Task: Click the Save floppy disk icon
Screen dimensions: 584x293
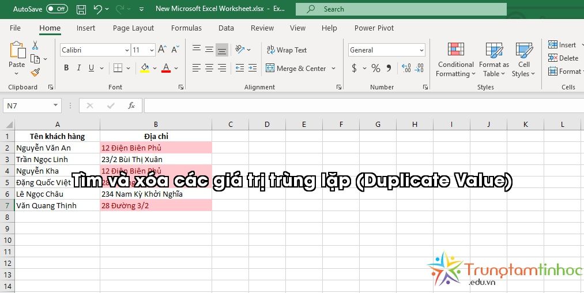Action: (x=81, y=9)
